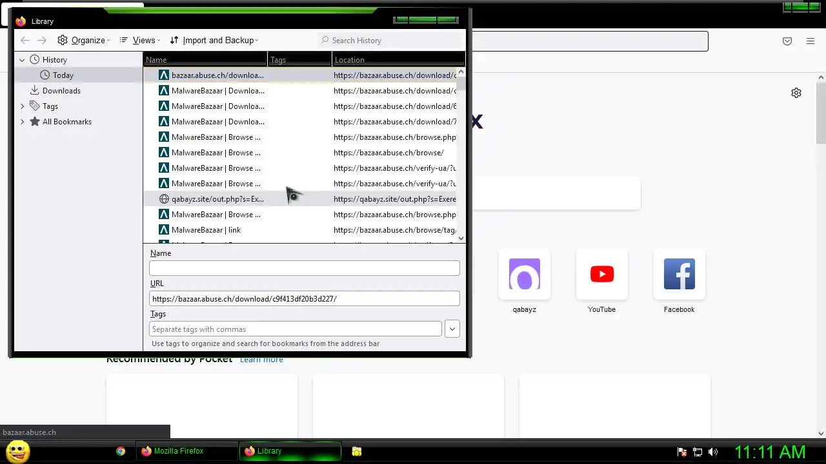
Task: Open the tags selector dropdown arrow
Action: pos(452,329)
